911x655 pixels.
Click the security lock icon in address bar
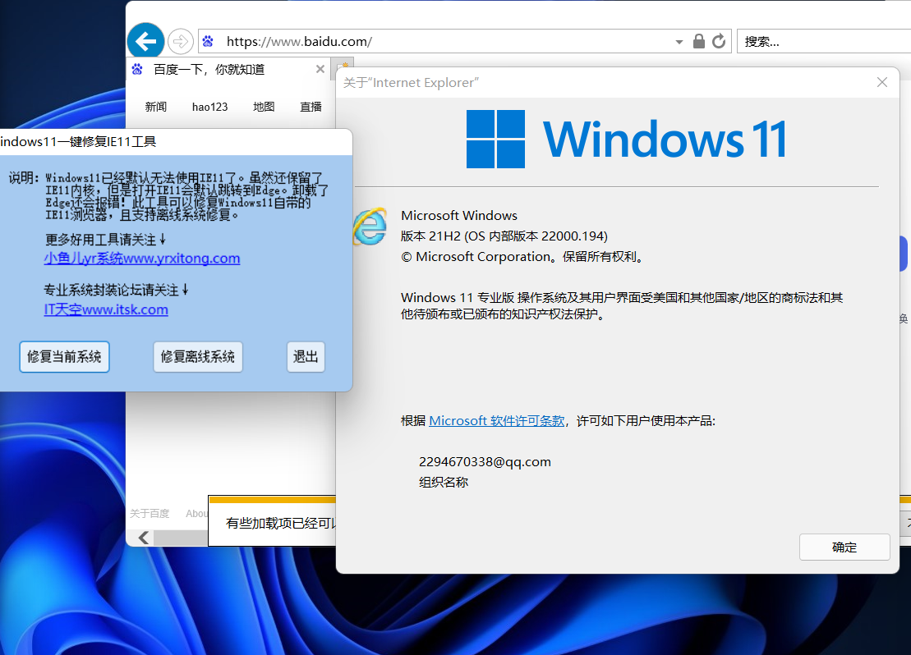[x=699, y=40]
